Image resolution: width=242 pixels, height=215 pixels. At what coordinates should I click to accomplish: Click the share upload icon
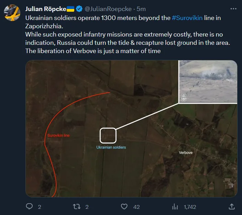pos(232,206)
